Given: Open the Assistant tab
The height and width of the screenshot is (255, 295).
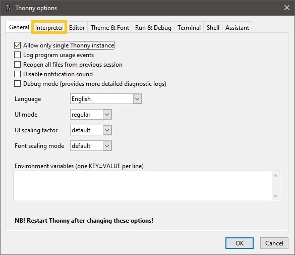Looking at the screenshot, I should 237,28.
